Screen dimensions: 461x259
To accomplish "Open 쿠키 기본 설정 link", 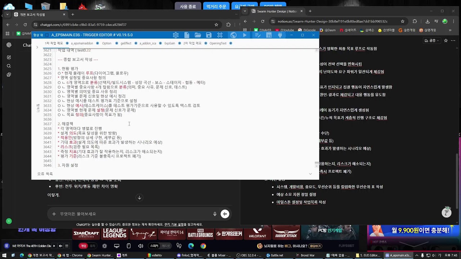I will click(x=174, y=224).
